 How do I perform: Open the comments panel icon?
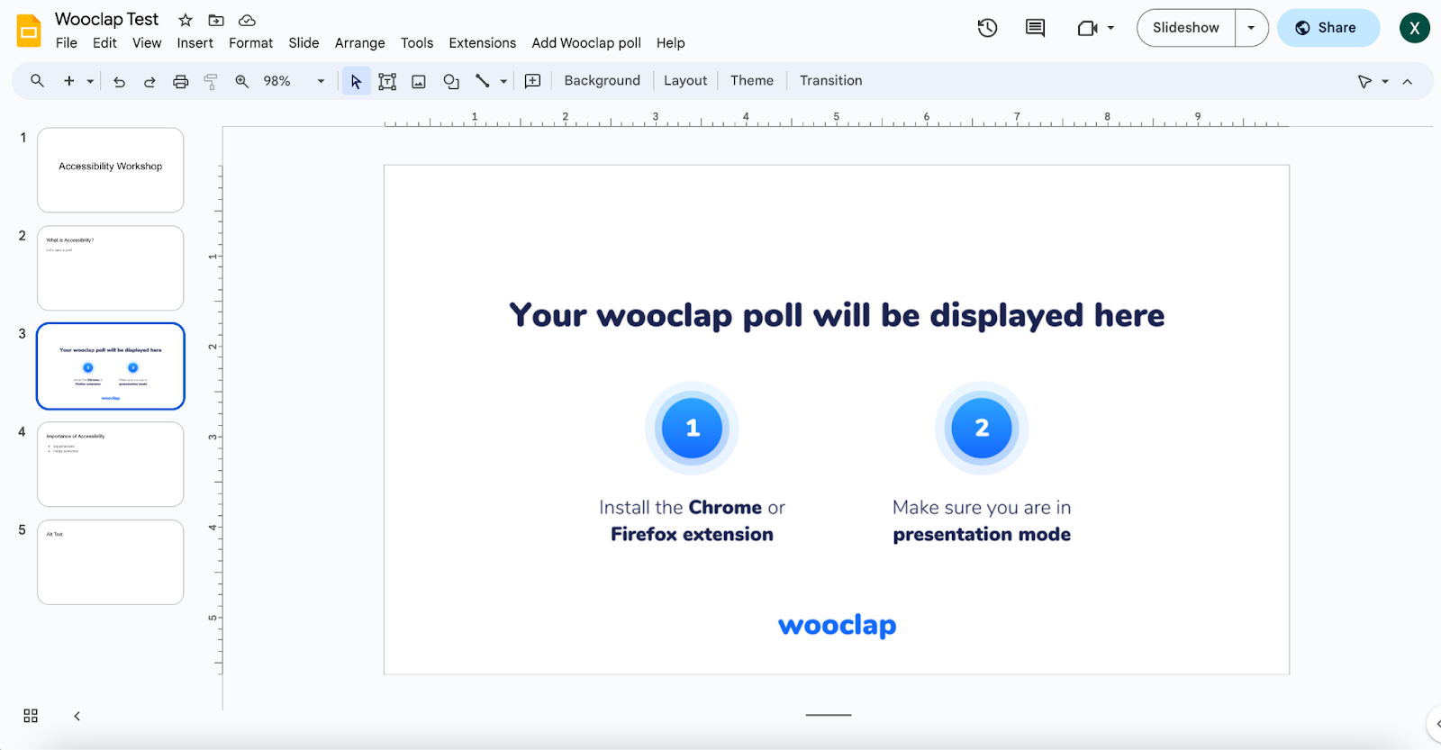click(1036, 28)
